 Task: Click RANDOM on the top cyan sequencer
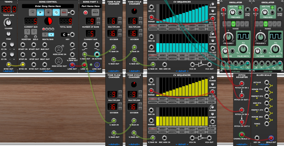pos(153,29)
